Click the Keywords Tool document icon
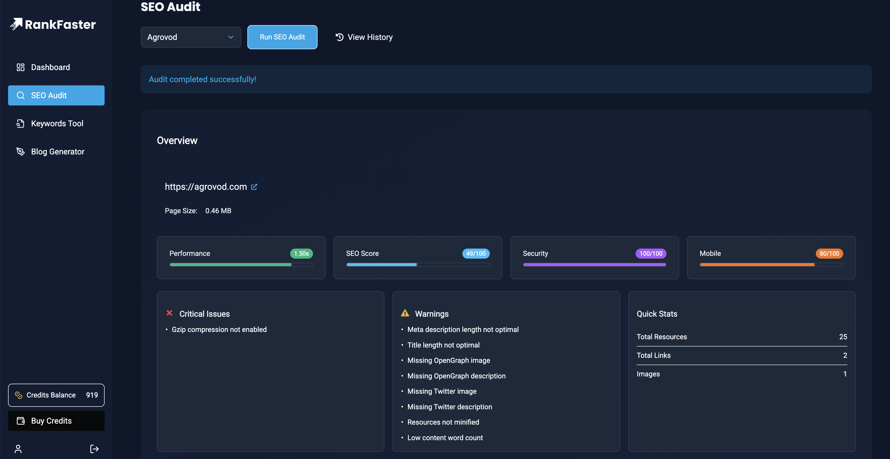Image resolution: width=890 pixels, height=459 pixels. point(20,124)
